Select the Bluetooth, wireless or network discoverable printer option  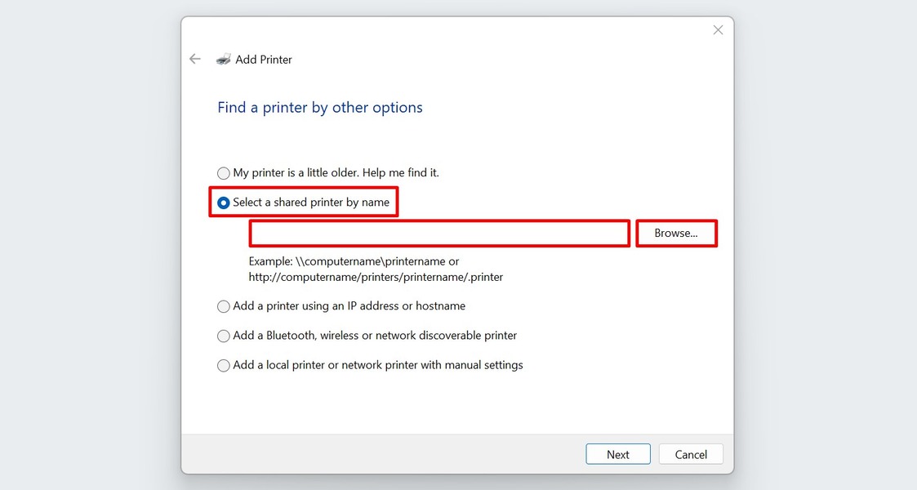pyautogui.click(x=223, y=336)
